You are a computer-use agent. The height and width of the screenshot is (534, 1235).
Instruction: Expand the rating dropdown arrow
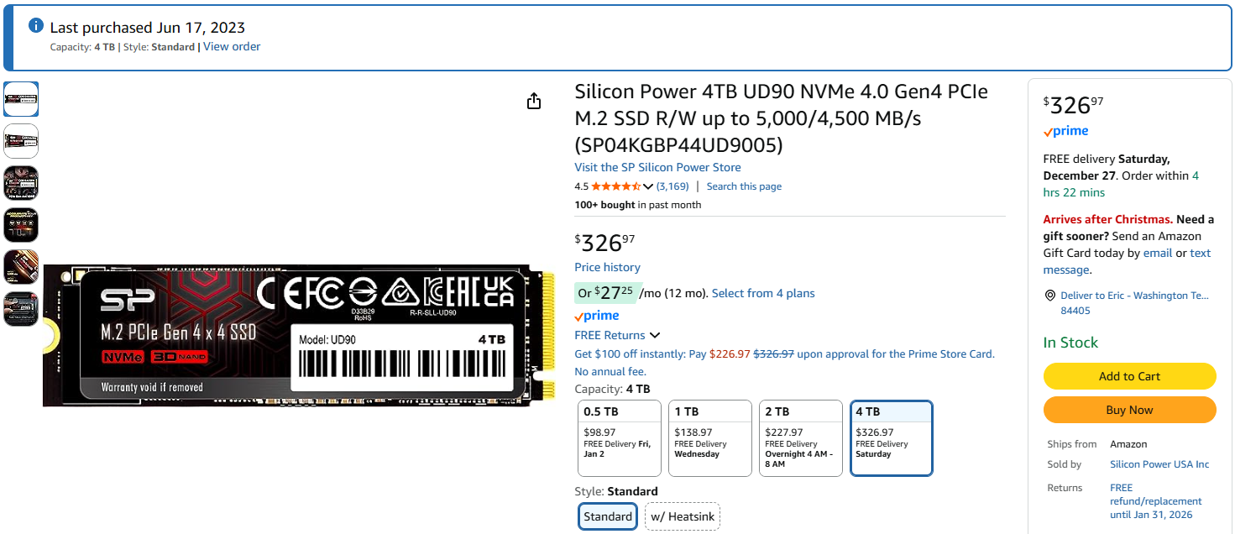[648, 186]
